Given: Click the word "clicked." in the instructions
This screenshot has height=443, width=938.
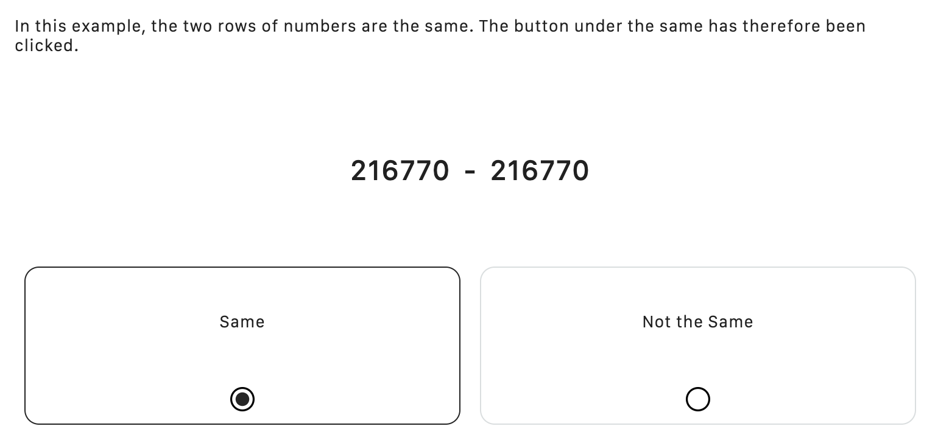Looking at the screenshot, I should [x=46, y=46].
